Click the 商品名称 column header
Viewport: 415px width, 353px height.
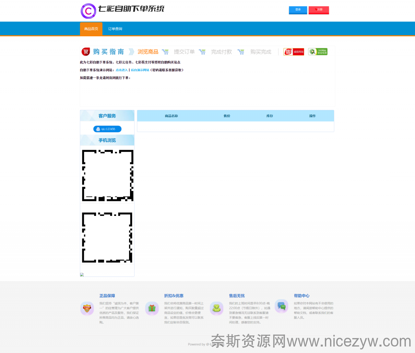click(171, 116)
